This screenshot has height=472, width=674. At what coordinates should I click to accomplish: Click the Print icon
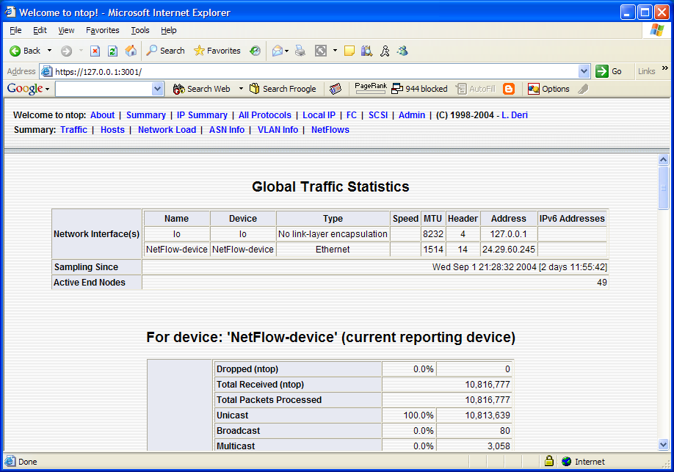pos(300,51)
